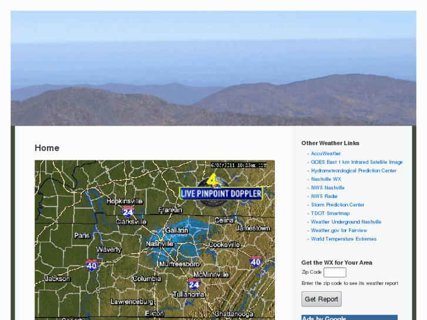
Task: Open the TDOT Smartmap link
Action: click(x=330, y=213)
